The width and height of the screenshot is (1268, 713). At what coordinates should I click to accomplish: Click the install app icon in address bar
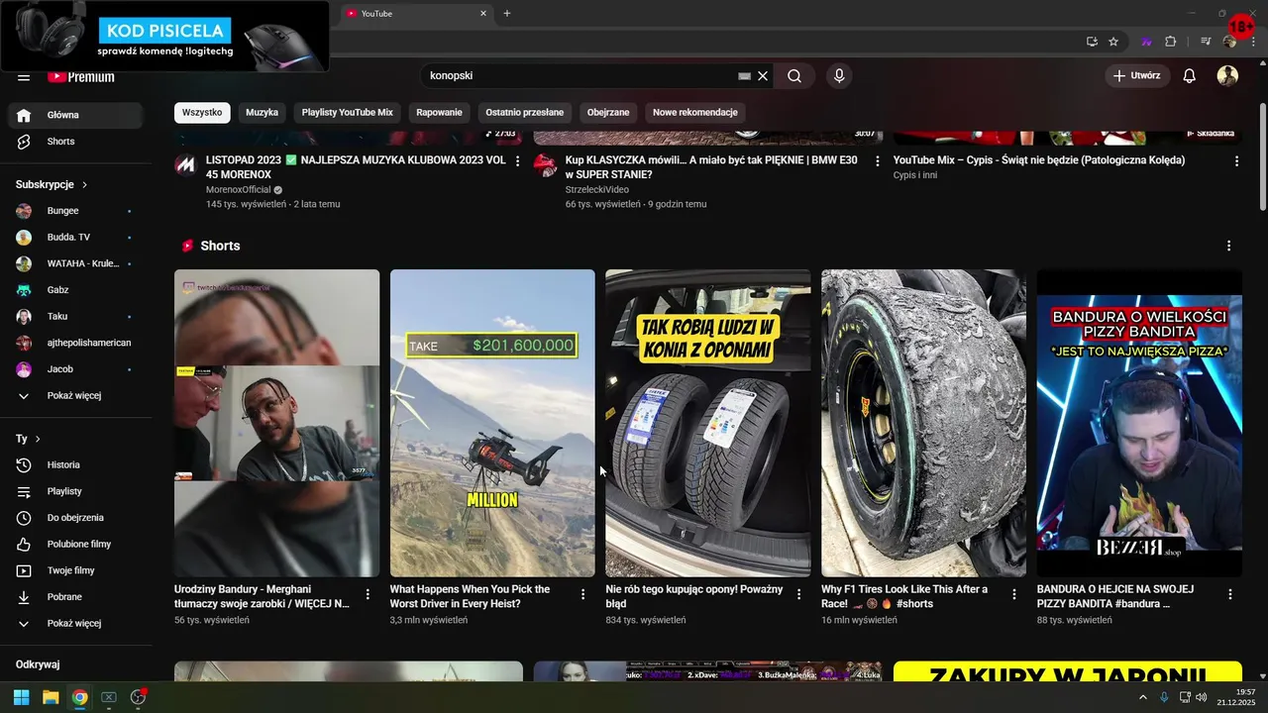pos(1092,42)
